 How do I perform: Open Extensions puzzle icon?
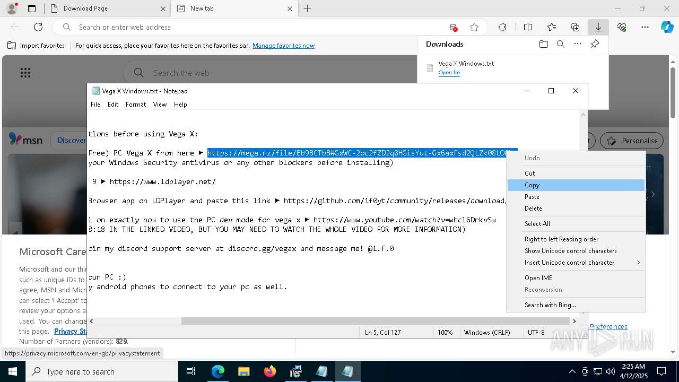502,27
